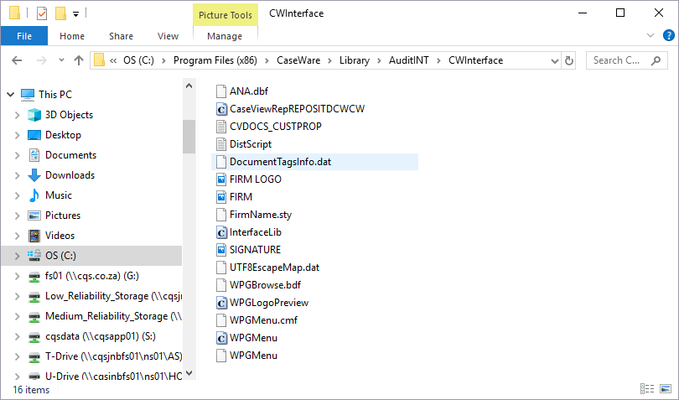Click the SIGNATURE image icon
The image size is (679, 400).
coord(221,250)
